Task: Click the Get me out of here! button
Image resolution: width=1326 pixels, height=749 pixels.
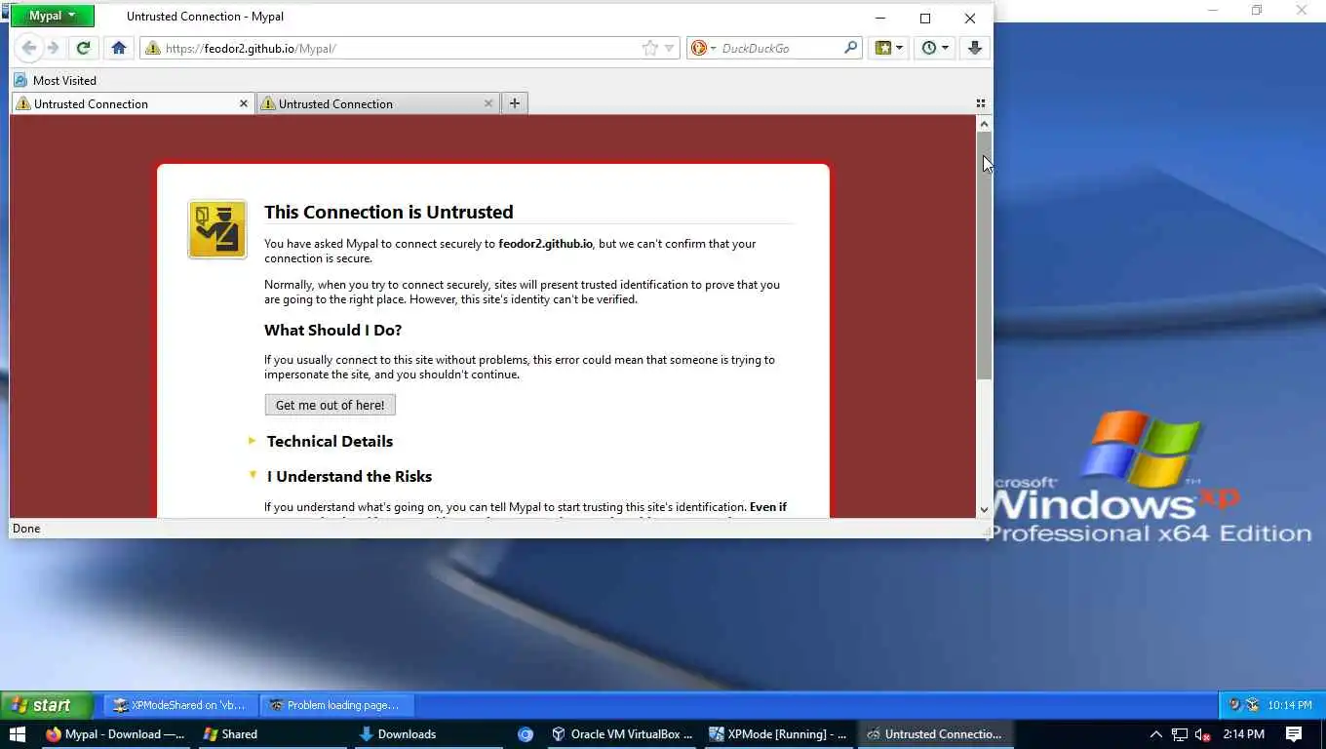Action: coord(330,405)
